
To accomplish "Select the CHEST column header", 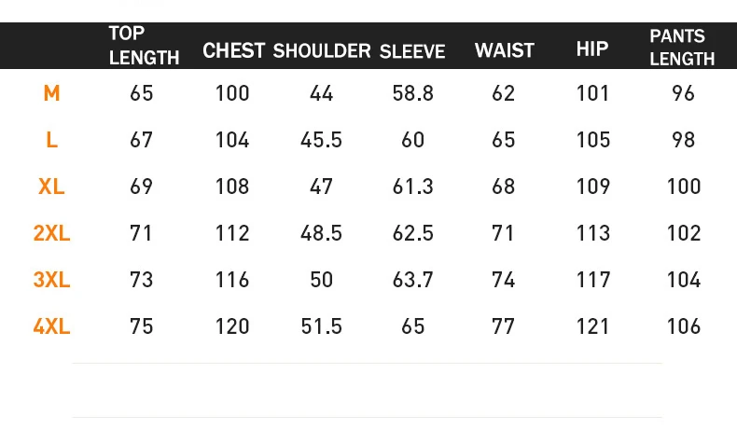I will point(233,50).
